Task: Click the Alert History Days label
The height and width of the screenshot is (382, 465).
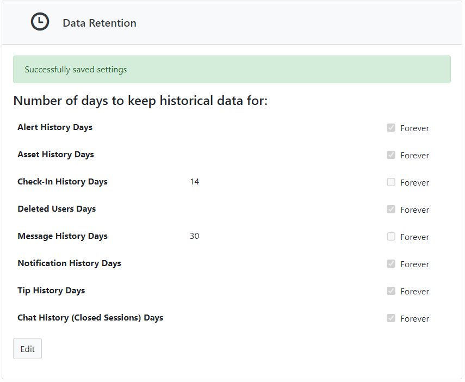Action: [x=54, y=127]
